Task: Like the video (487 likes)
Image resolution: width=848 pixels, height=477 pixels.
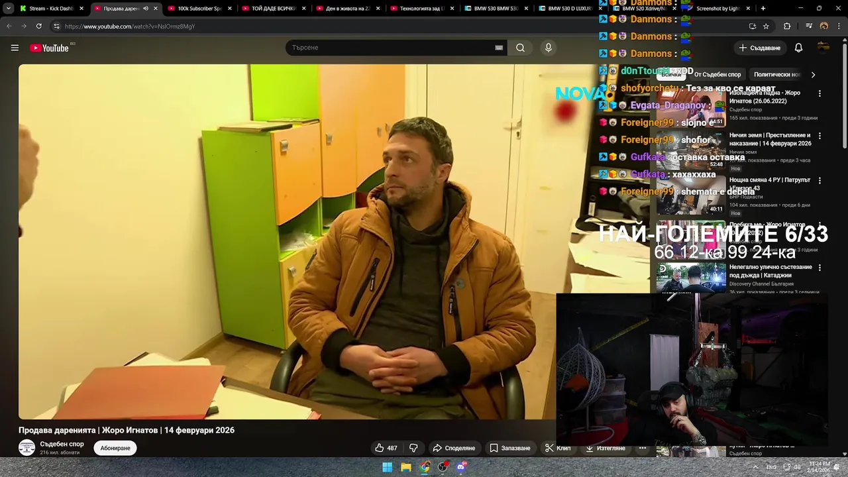Action: click(386, 448)
